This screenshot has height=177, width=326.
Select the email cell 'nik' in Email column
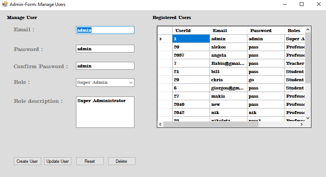click(x=228, y=113)
